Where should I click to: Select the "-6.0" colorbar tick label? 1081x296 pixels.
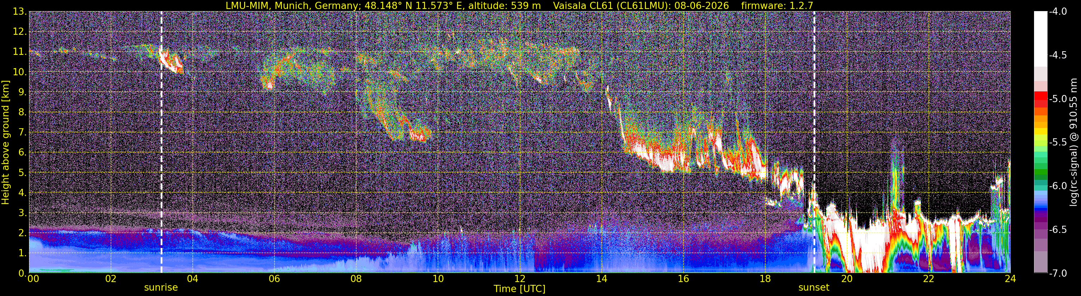(x=1057, y=186)
